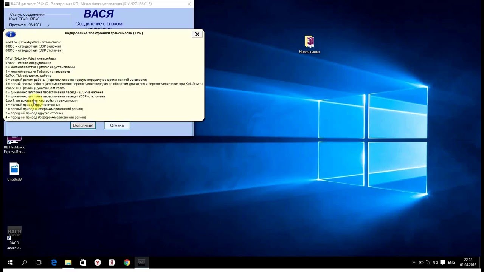Image resolution: width=484 pixels, height=272 pixels.
Task: Select the Untitled9 video file icon
Action: [x=14, y=172]
